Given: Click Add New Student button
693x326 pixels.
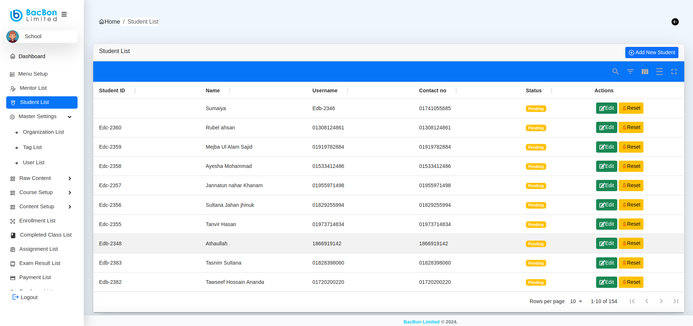Looking at the screenshot, I should pos(651,52).
